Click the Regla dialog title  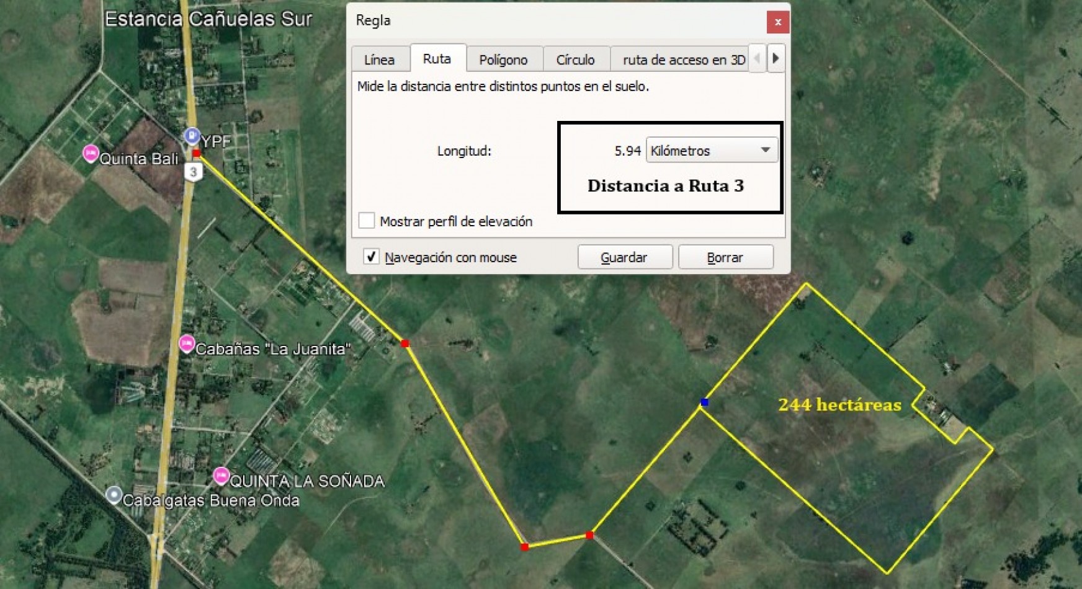tap(373, 20)
